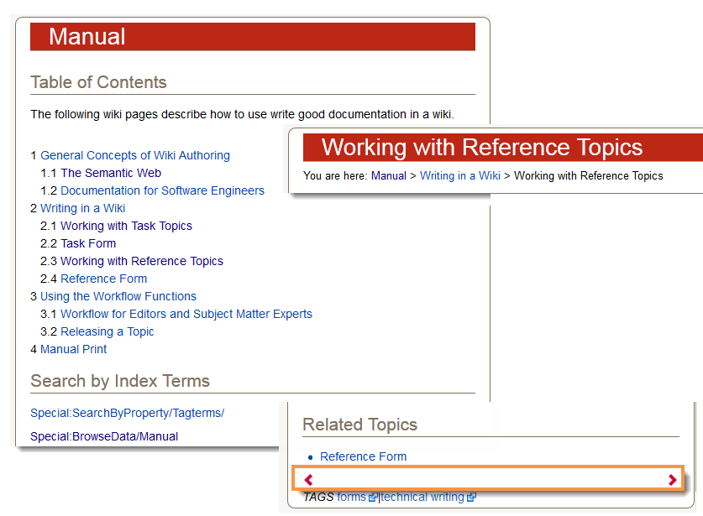Image resolution: width=703 pixels, height=516 pixels.
Task: Open the Task Form page
Action: click(x=88, y=243)
